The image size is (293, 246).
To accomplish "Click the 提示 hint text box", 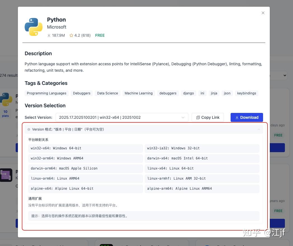I will 144,216.
